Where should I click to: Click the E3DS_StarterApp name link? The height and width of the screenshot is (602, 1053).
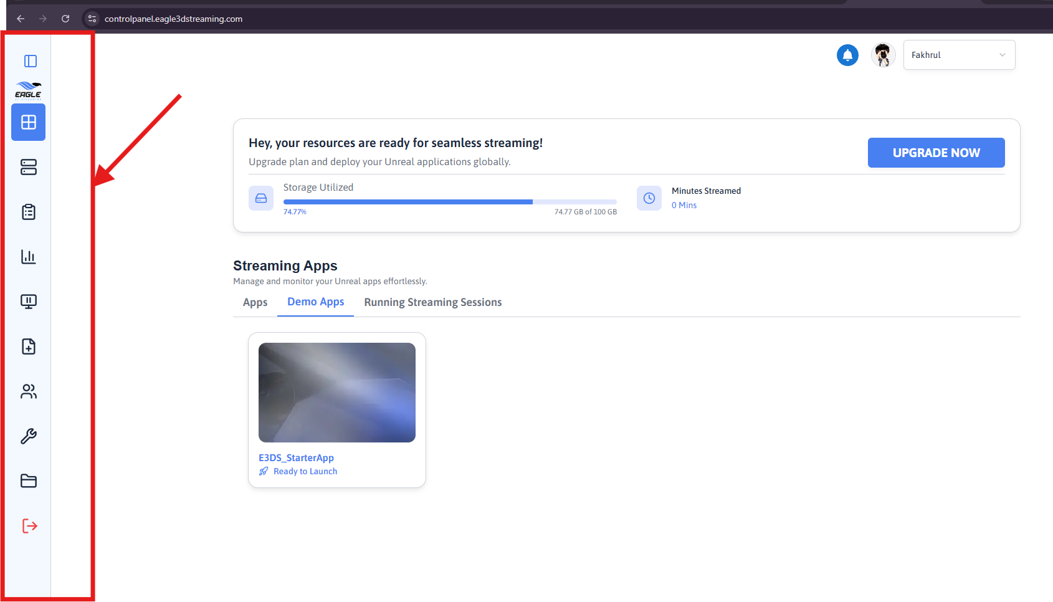point(296,458)
